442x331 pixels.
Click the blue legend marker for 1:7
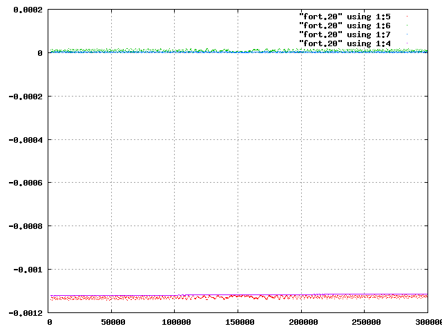point(407,34)
